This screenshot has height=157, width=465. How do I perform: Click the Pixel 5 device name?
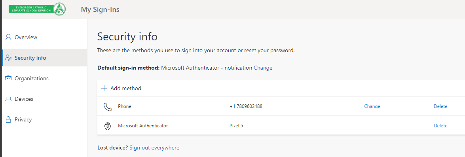click(x=236, y=126)
